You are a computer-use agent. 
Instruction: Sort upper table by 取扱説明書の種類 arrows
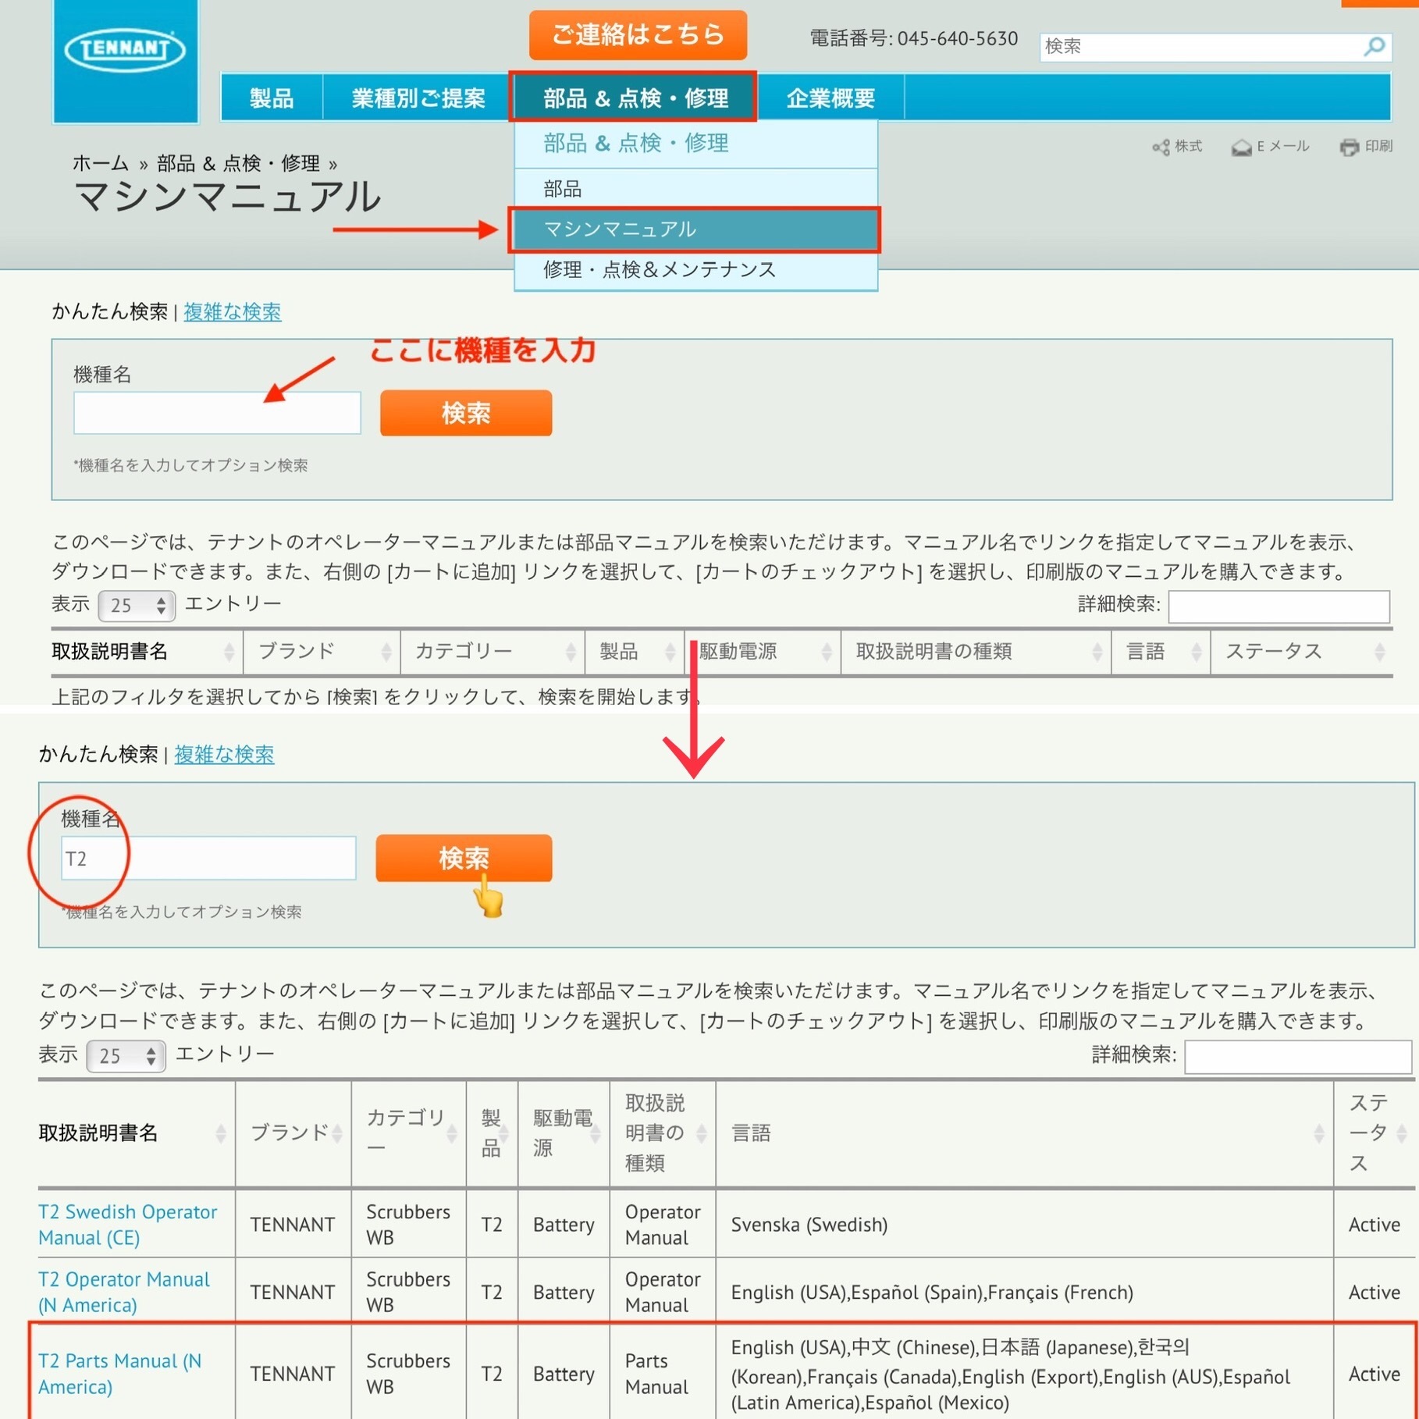(x=1097, y=652)
